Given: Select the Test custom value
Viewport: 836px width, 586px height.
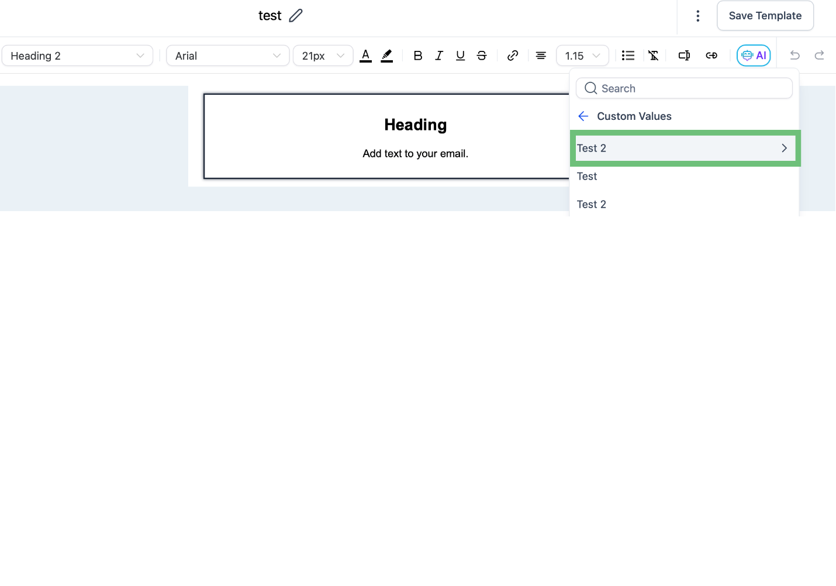Looking at the screenshot, I should click(x=587, y=177).
